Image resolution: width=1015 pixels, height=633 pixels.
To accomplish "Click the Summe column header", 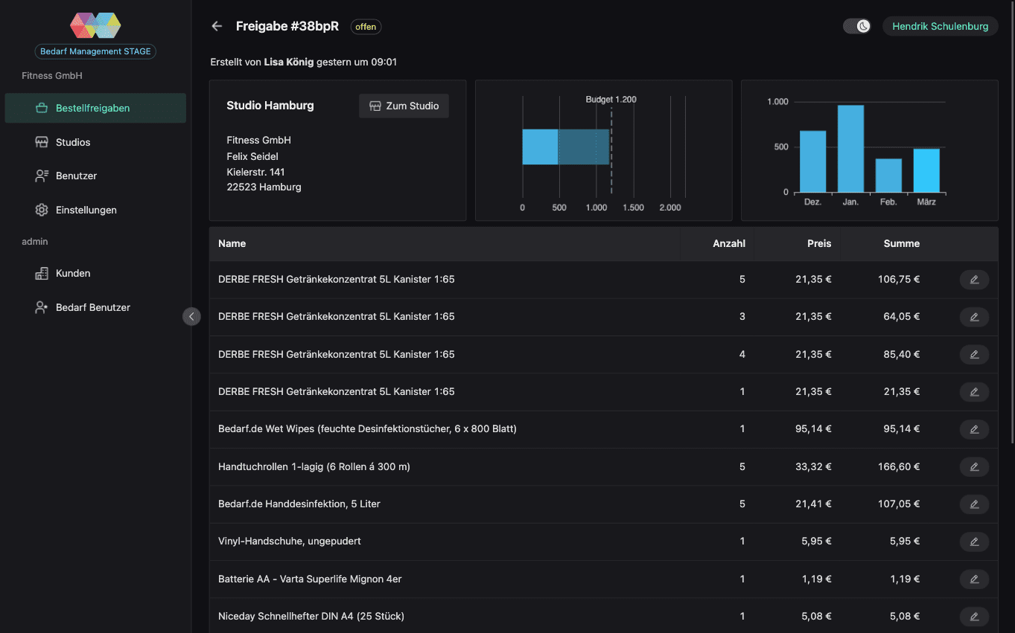I will [x=901, y=243].
